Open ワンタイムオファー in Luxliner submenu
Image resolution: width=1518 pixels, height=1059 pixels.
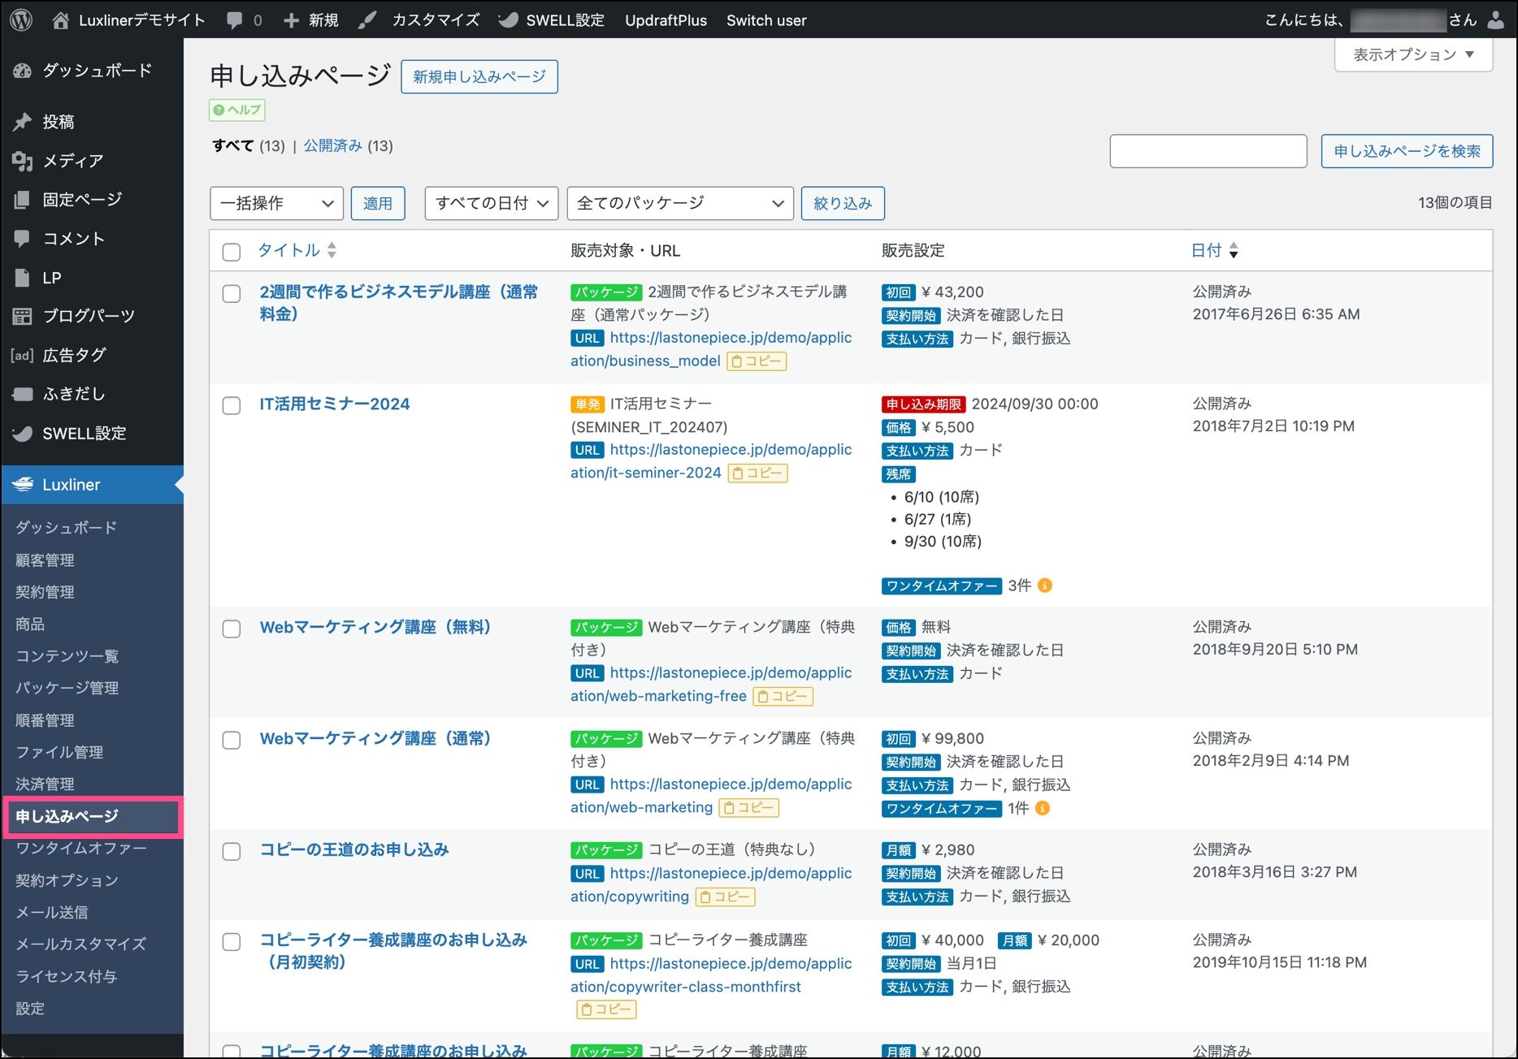click(x=81, y=848)
